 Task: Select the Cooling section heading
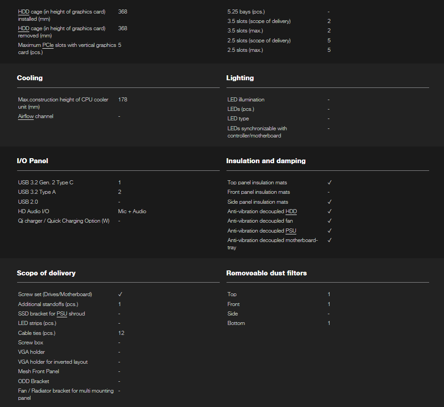30,78
